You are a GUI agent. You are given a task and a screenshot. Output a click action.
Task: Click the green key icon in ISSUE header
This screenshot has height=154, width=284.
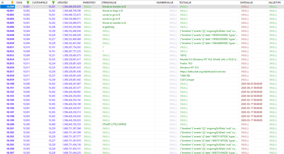pyautogui.click(x=28, y=2)
